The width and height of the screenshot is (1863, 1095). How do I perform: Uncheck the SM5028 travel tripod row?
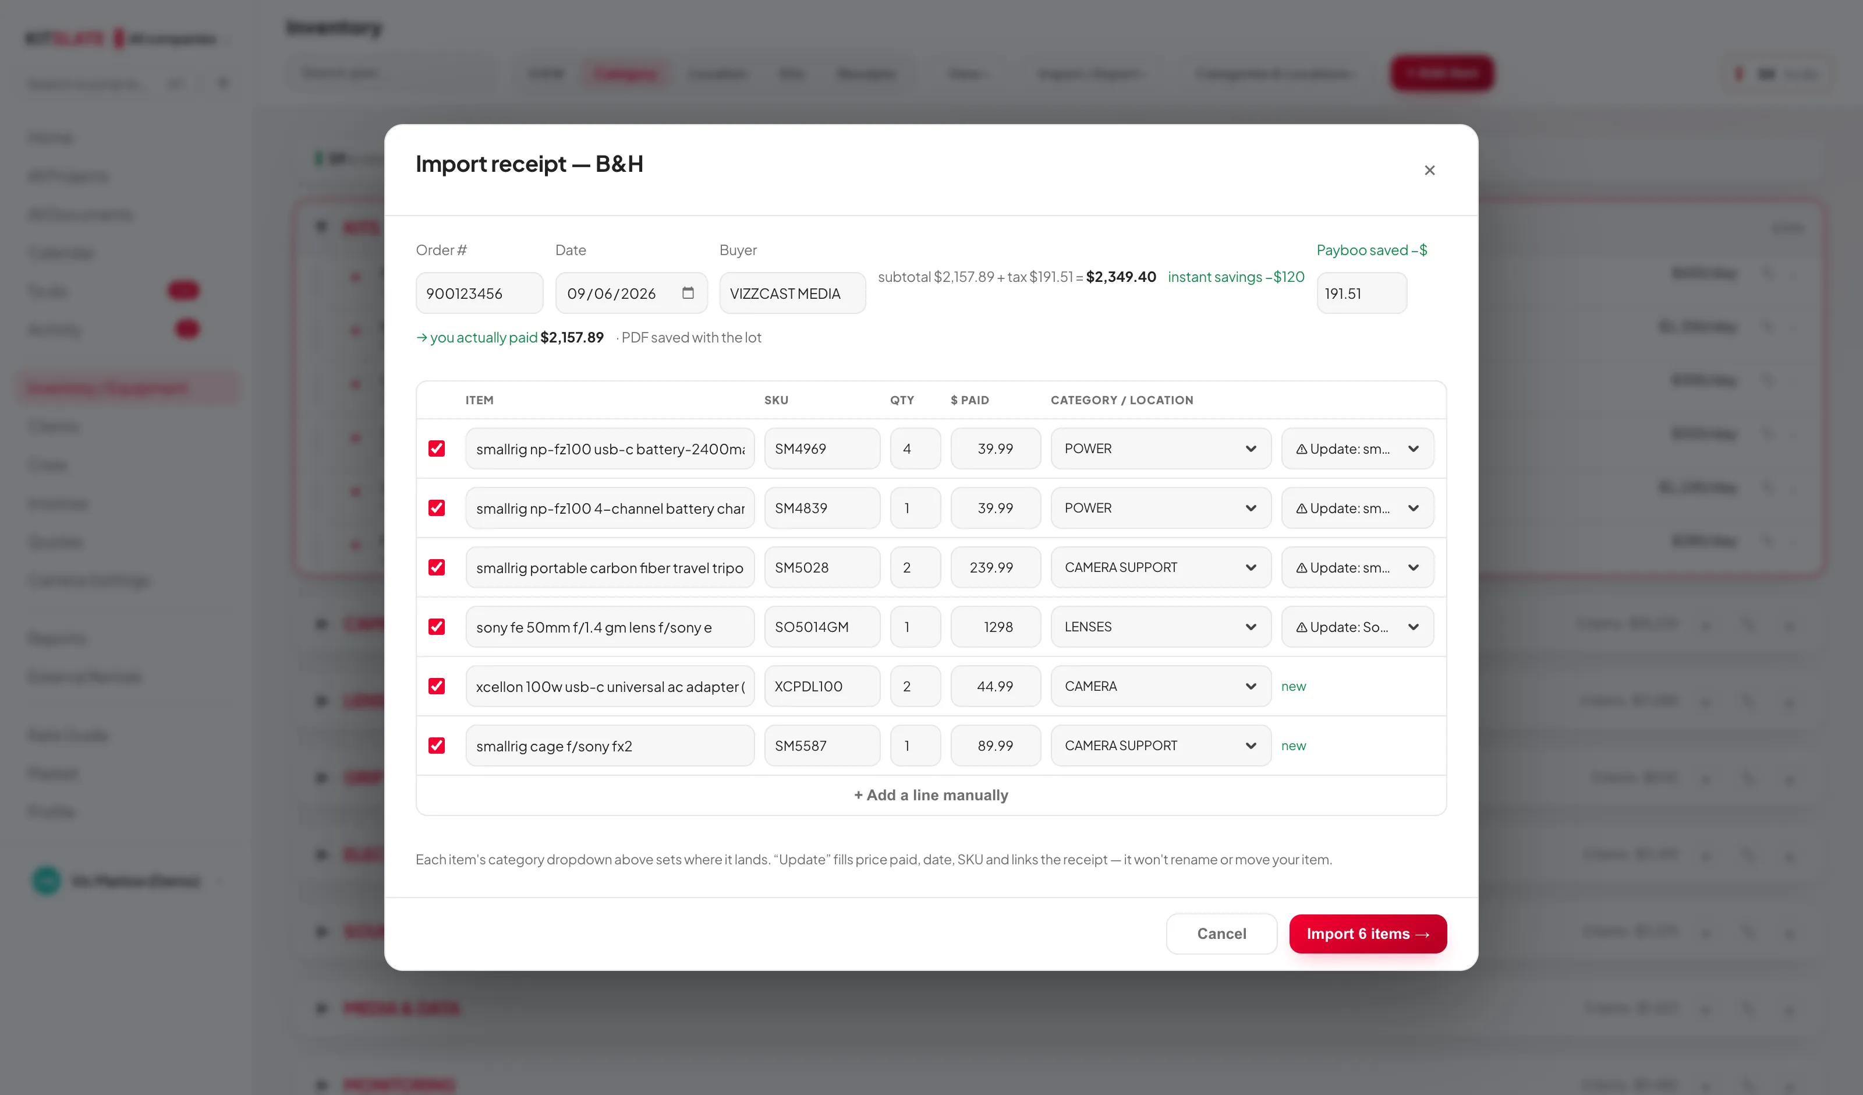click(x=436, y=567)
